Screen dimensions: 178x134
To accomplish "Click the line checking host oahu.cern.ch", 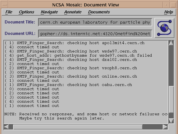I will tap(68, 85).
